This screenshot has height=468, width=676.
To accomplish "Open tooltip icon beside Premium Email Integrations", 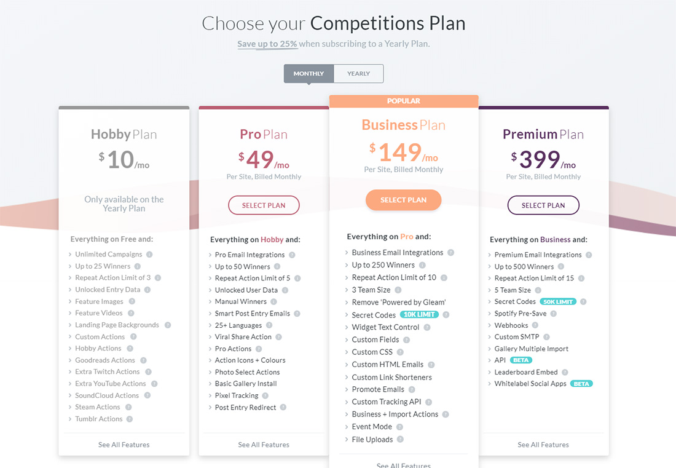I will tap(589, 255).
